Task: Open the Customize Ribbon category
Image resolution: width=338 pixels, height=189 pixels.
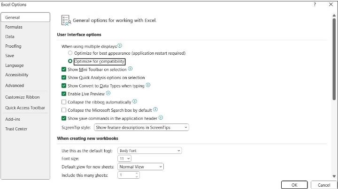Action: click(23, 97)
